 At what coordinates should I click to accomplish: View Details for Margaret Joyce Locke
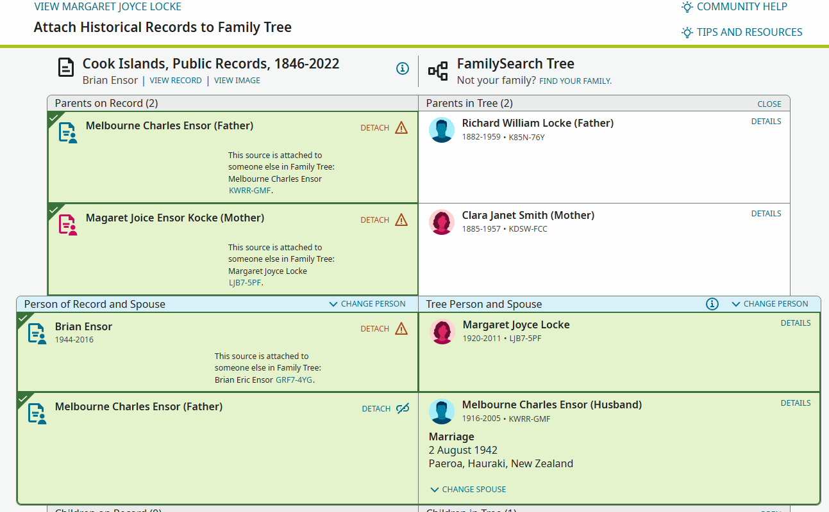click(796, 323)
